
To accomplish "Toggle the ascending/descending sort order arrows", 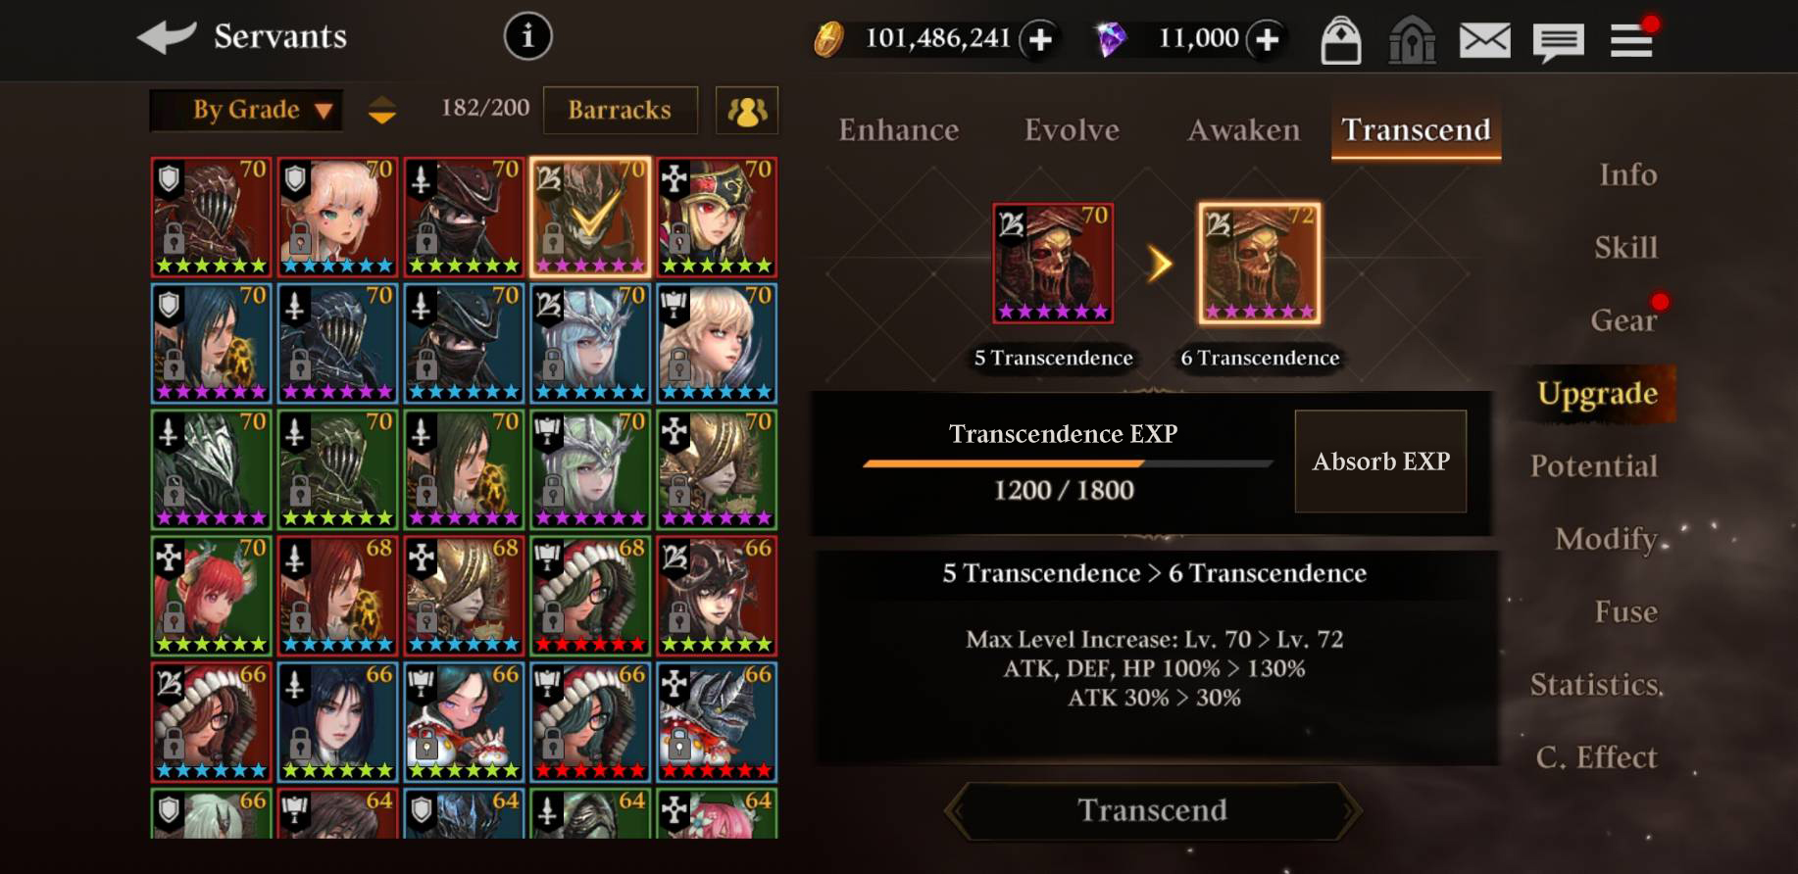I will [x=382, y=110].
